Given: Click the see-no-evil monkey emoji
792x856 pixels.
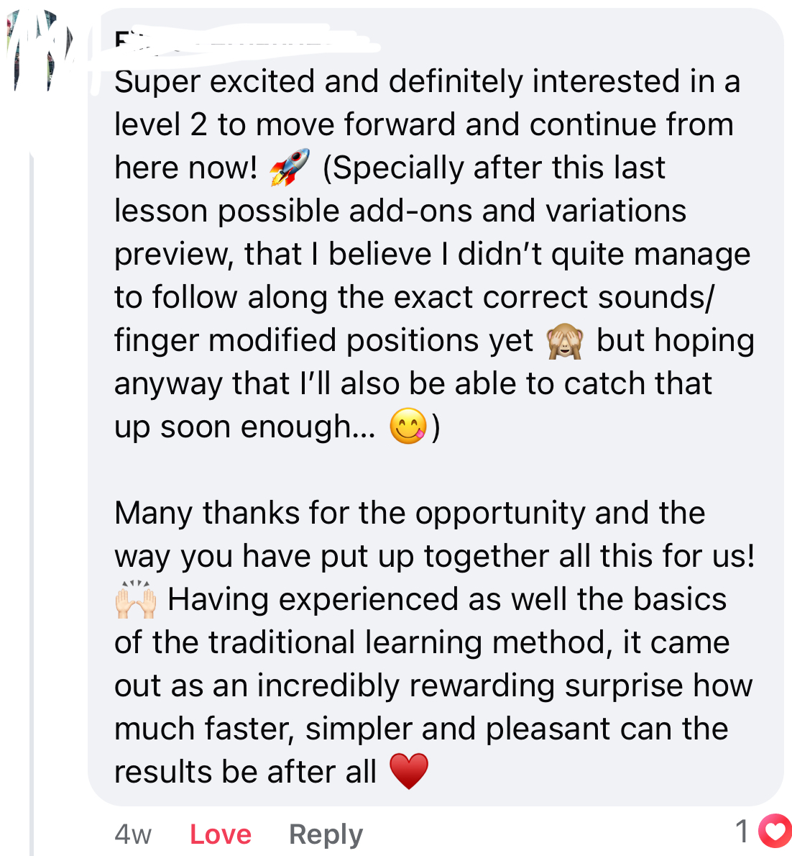Looking at the screenshot, I should [x=564, y=341].
